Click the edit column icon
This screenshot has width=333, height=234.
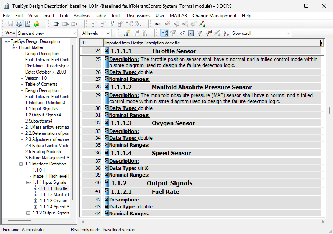(x=136, y=33)
